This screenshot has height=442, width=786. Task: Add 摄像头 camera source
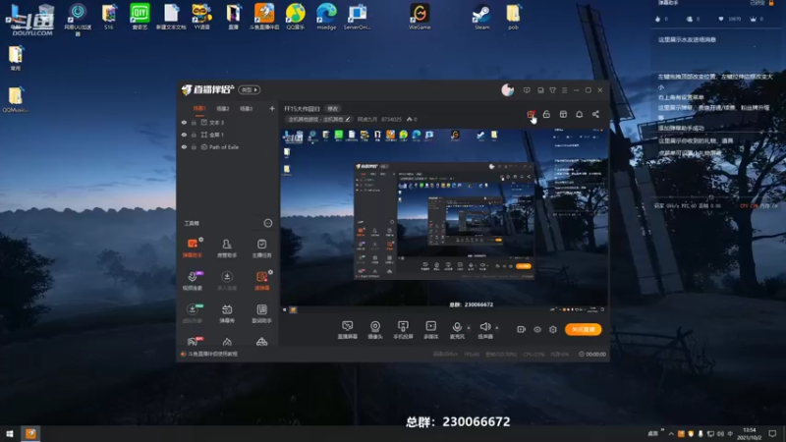[x=375, y=330]
